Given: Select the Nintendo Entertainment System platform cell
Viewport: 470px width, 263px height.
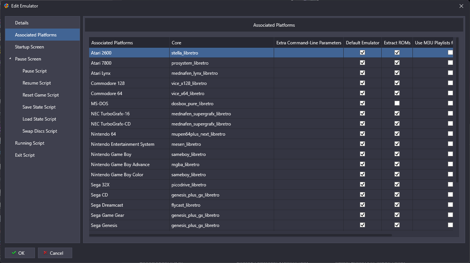Looking at the screenshot, I should (x=129, y=144).
